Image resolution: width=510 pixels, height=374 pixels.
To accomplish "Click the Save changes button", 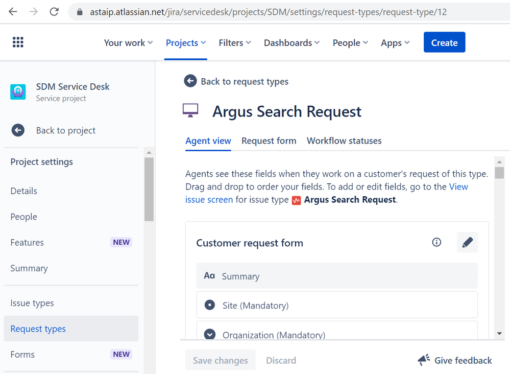I will pos(220,360).
